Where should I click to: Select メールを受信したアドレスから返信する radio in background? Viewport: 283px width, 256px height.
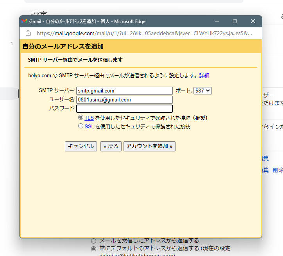click(94, 241)
